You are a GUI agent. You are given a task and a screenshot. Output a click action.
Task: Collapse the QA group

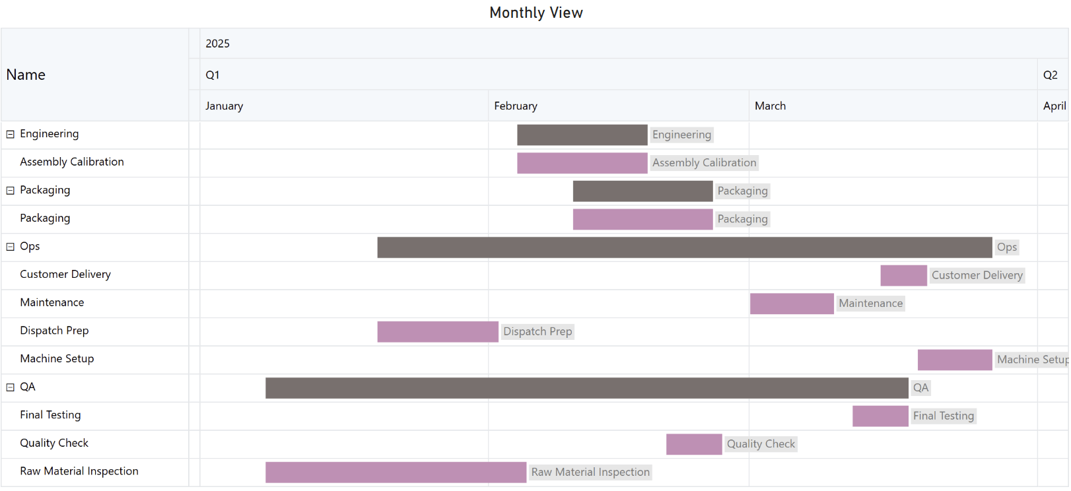point(11,387)
